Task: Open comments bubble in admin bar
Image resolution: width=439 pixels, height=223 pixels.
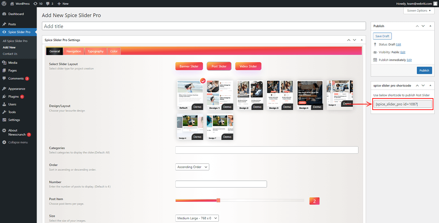Action: (x=50, y=4)
